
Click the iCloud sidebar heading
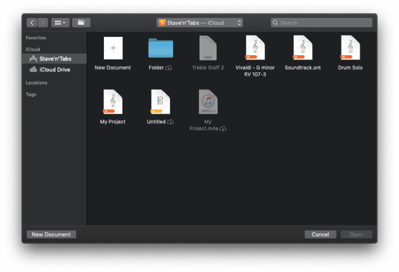pos(33,49)
